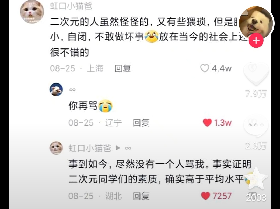Tap the red plus follow button

tap(256, 41)
